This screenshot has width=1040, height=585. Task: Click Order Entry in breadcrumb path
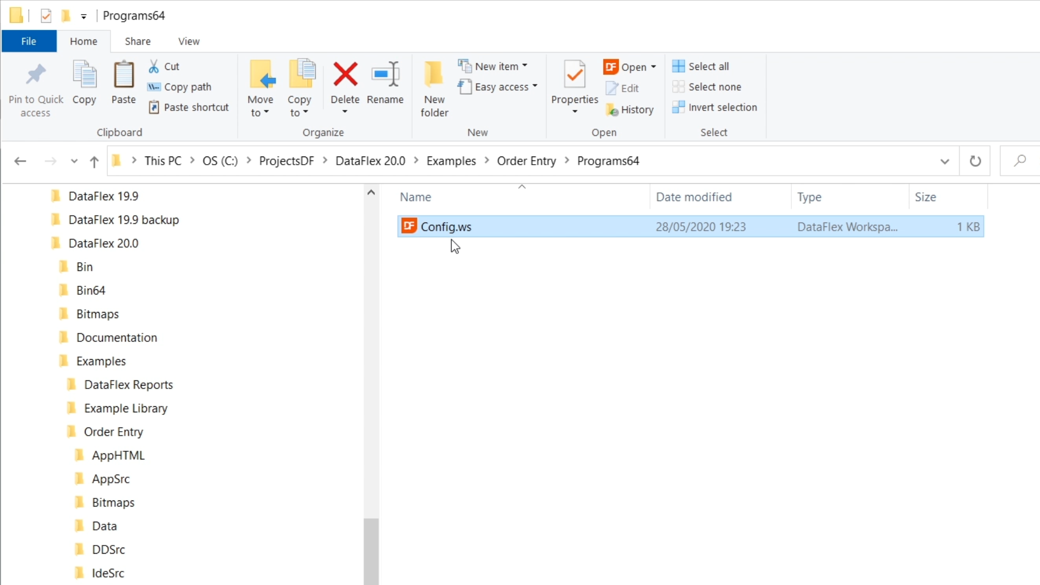[526, 161]
